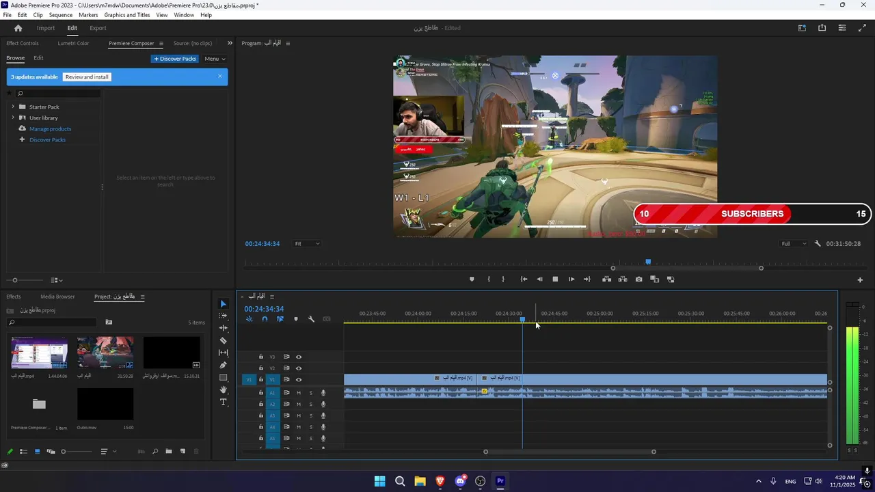Enable voice-over record on track A3
Screen dimensions: 875x492
[323, 415]
